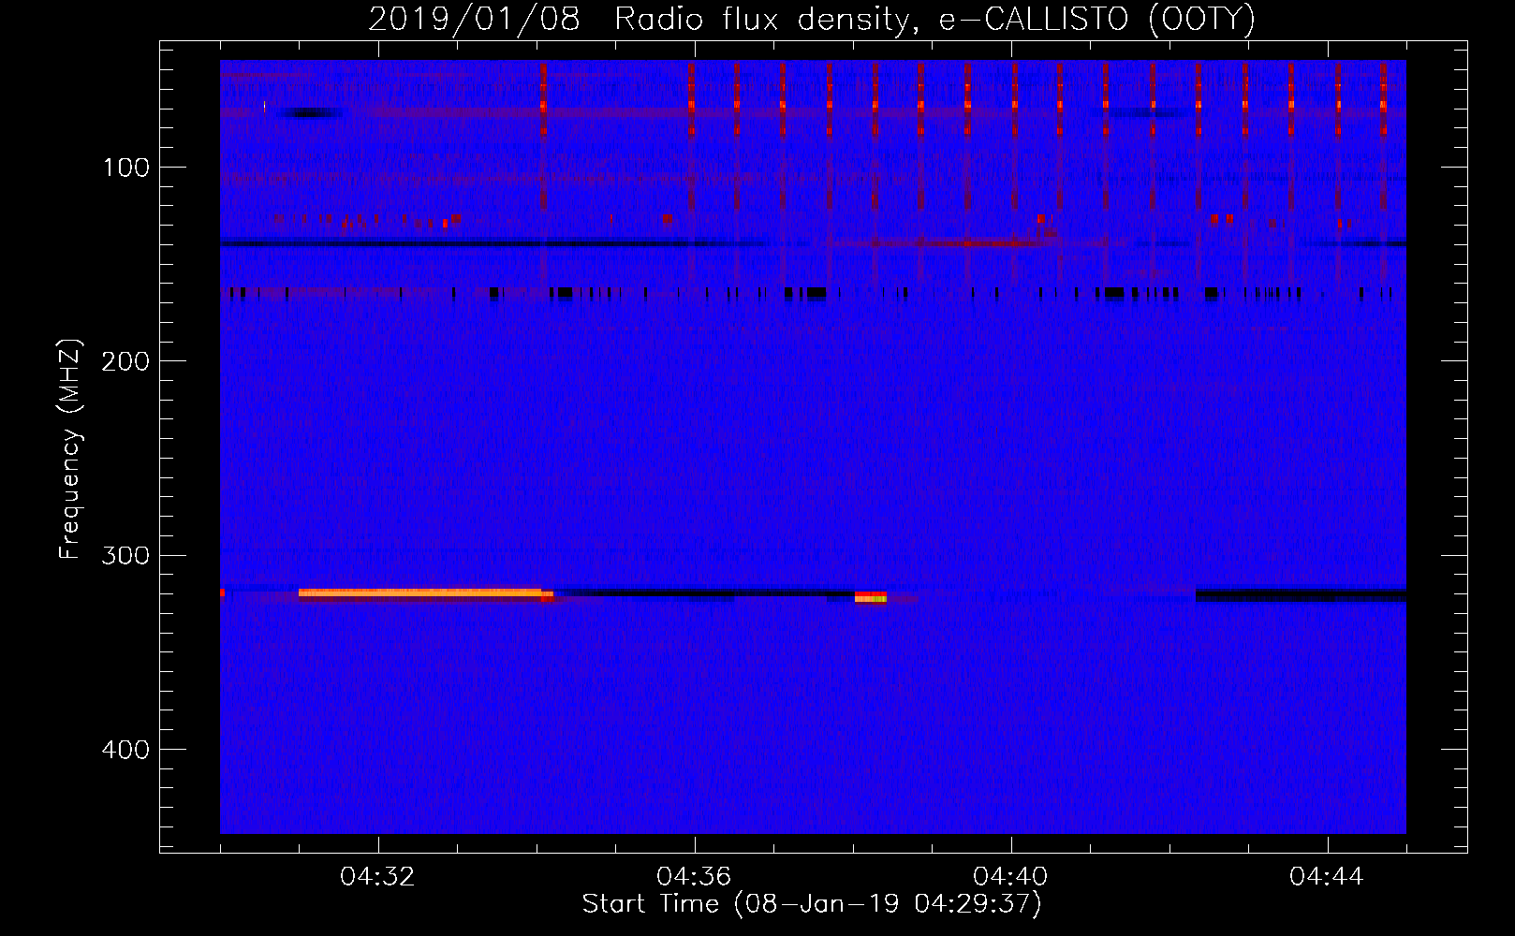Click the 04:44 time tick label
The height and width of the screenshot is (936, 1515).
[x=1327, y=877]
